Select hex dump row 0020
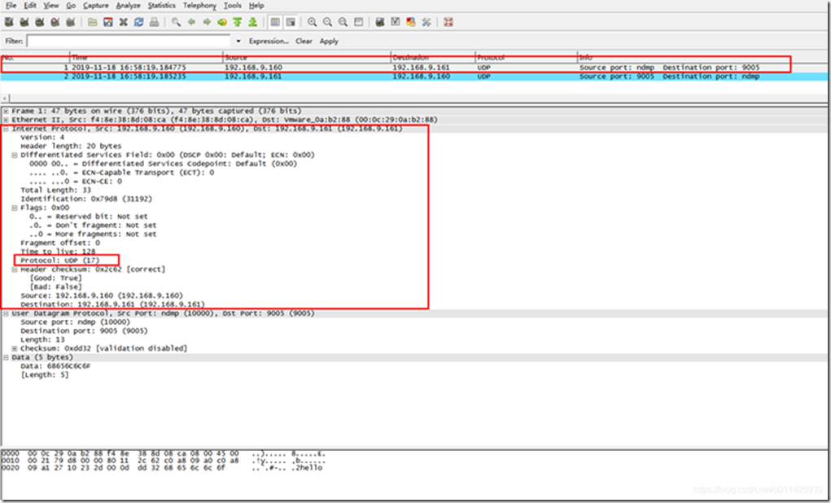831x503 pixels. 162,469
